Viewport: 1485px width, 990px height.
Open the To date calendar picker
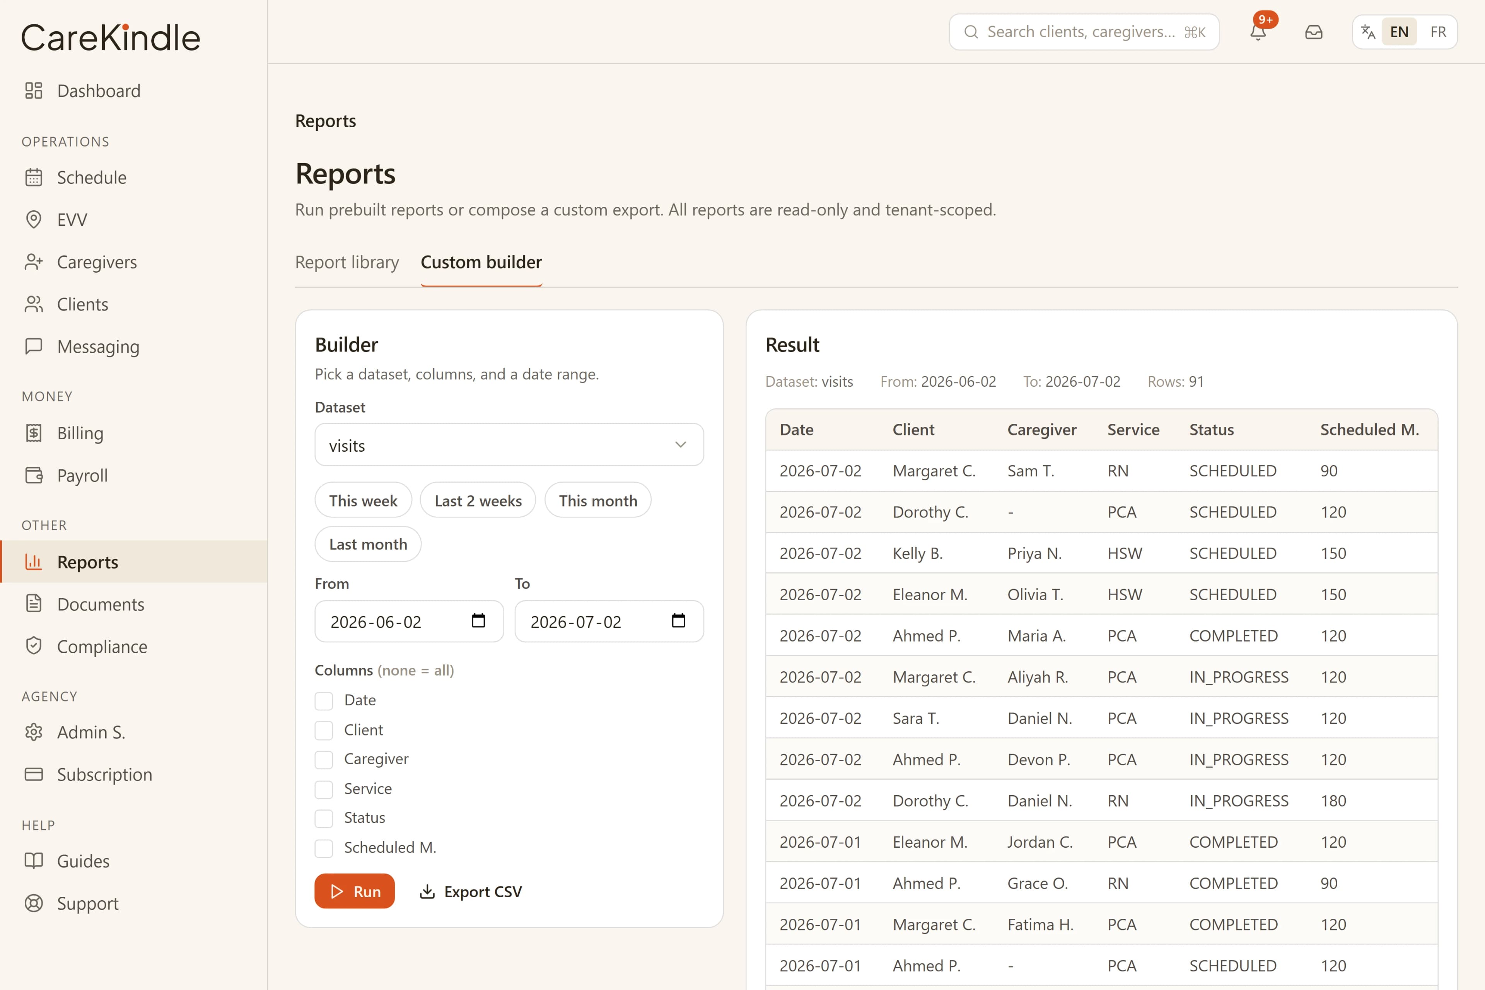click(678, 621)
